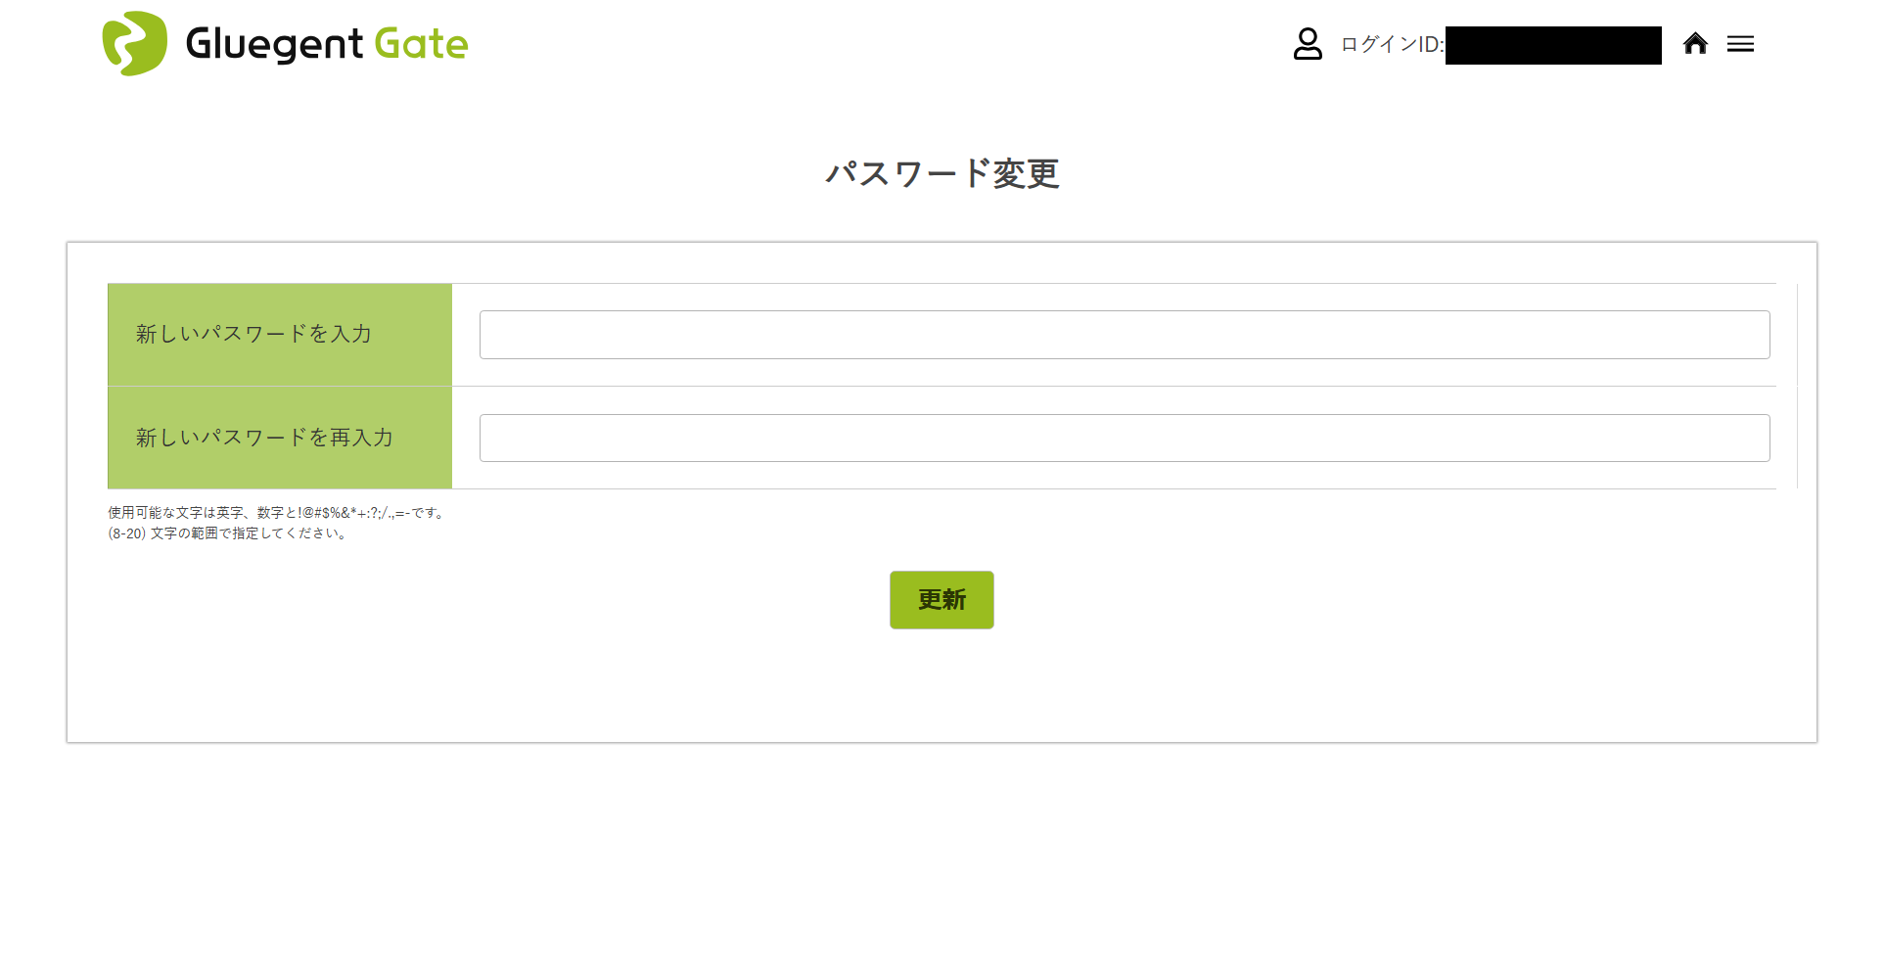Submit the password change form

click(x=941, y=599)
